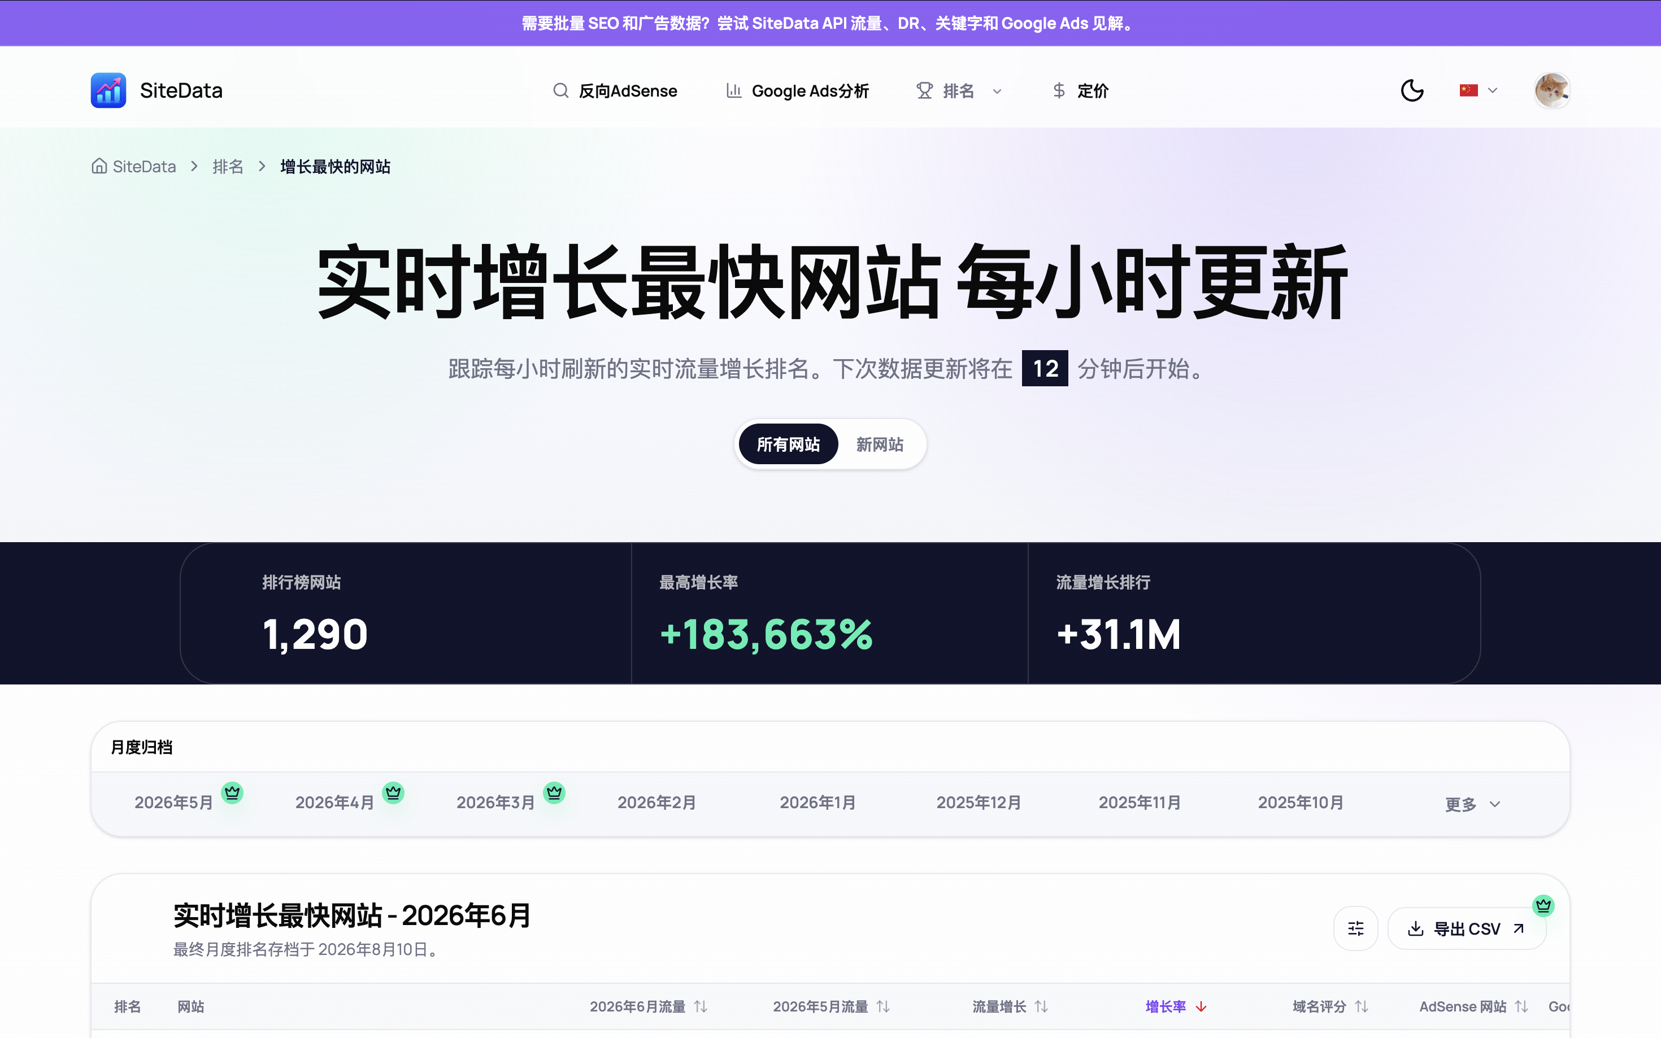
Task: Click the magnifier icon beside 反向AdSense
Action: click(x=561, y=90)
